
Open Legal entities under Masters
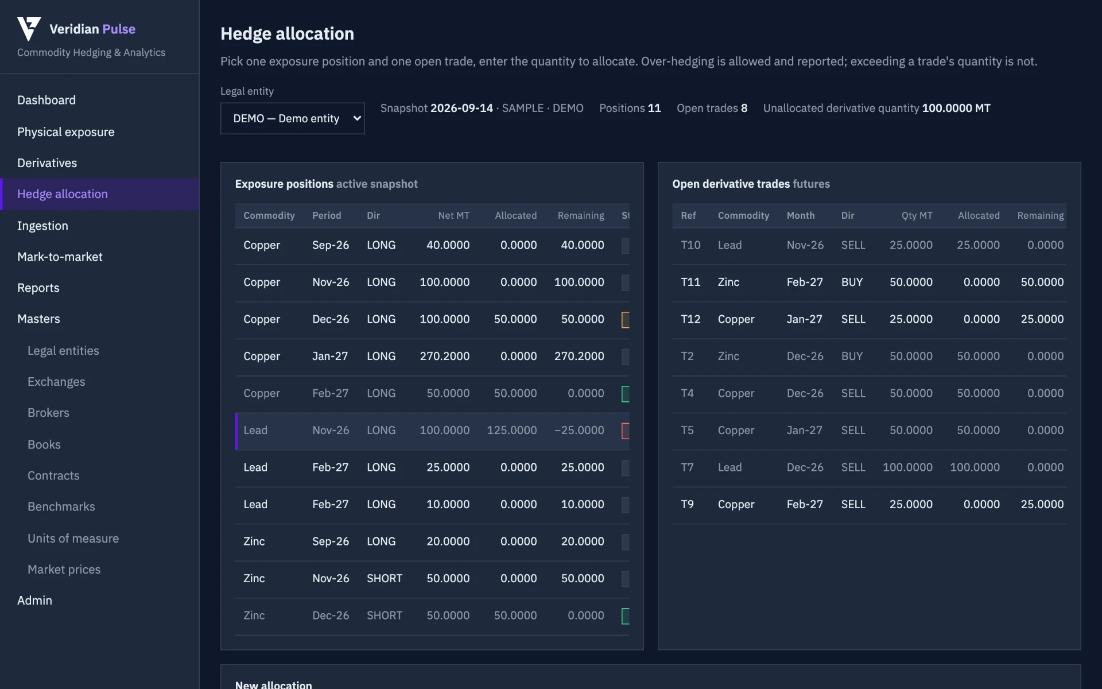[99, 351]
